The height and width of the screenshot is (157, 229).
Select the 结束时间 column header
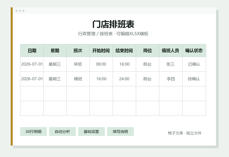click(x=124, y=51)
